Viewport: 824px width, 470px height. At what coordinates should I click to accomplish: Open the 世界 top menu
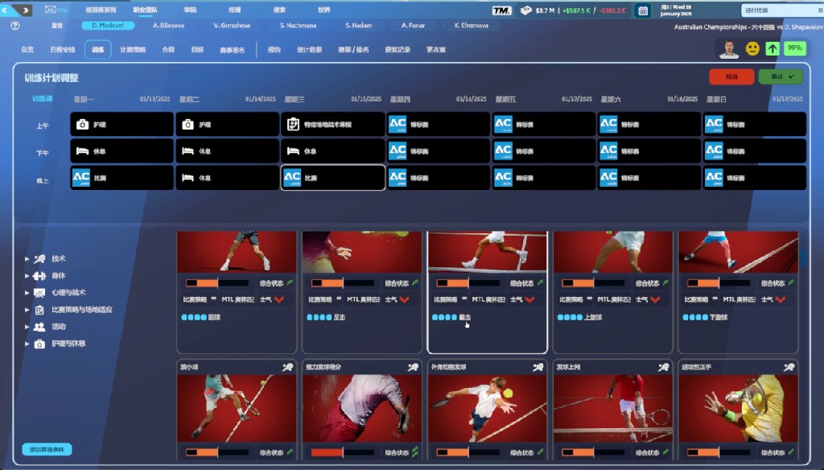tap(323, 10)
